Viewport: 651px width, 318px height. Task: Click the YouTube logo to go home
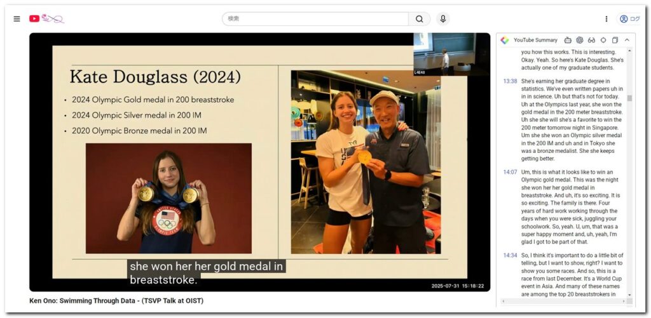pyautogui.click(x=46, y=19)
